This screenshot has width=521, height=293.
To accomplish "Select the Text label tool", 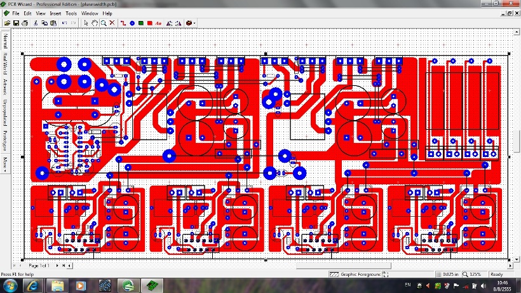I will tap(158, 23).
